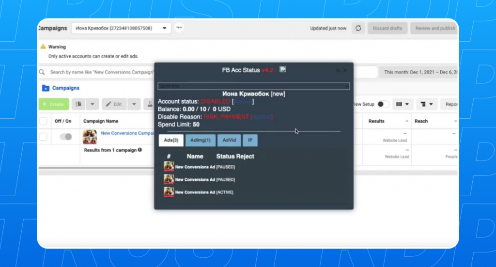Screen dimensions: 496x267
Task: Open the Columns layout dropdown
Action: [x=403, y=104]
